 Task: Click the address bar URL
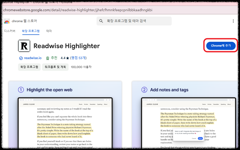click(x=78, y=10)
